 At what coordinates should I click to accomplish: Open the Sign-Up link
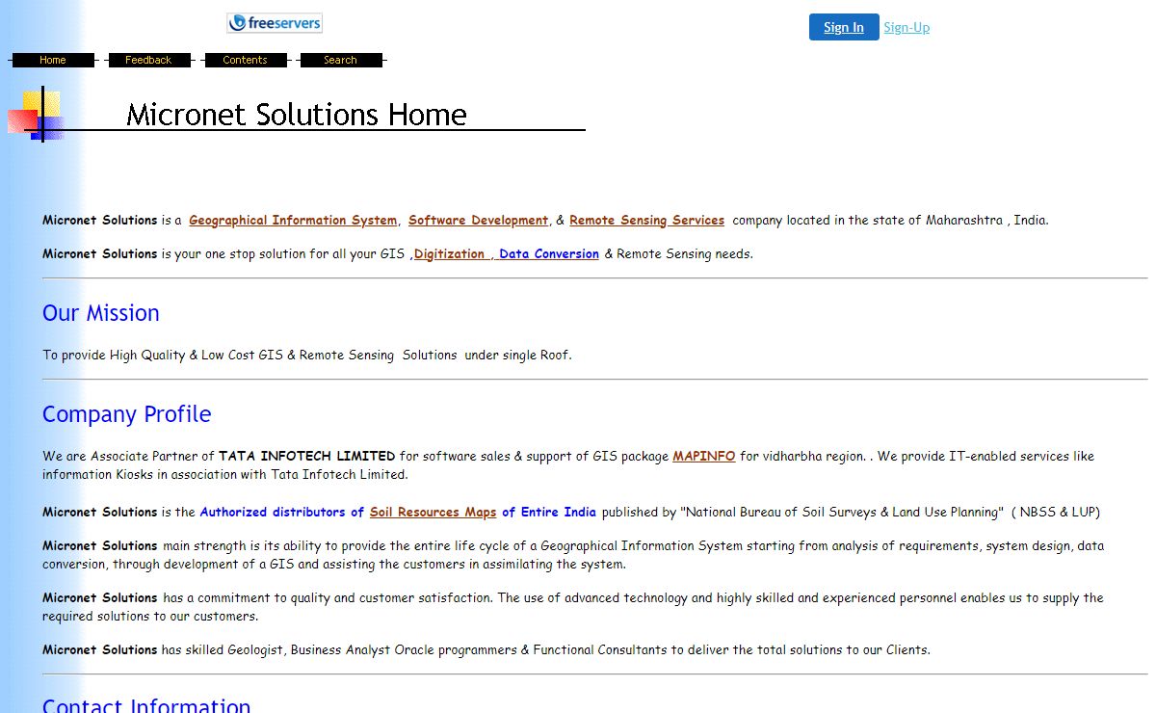point(906,27)
